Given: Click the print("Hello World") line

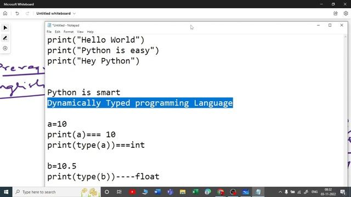Looking at the screenshot, I should pos(96,40).
